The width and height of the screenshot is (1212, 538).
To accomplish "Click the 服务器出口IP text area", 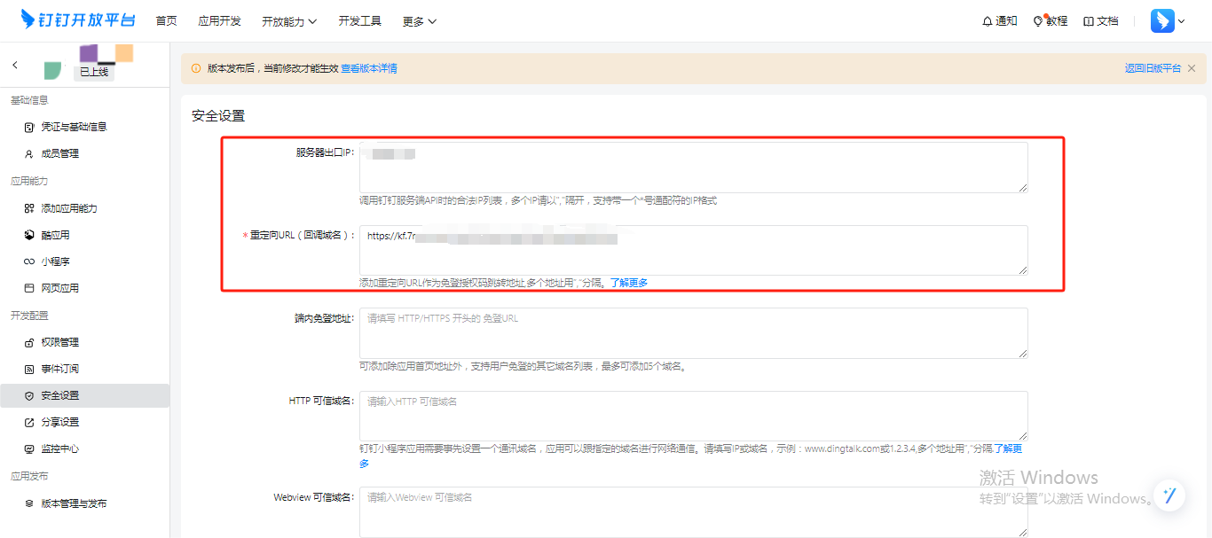I will click(693, 167).
